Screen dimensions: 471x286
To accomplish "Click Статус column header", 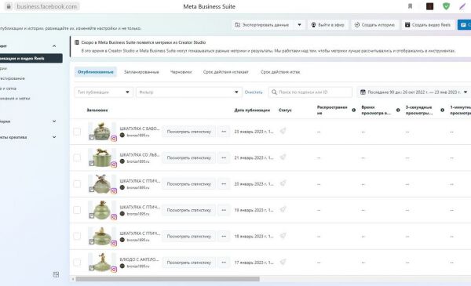I will pyautogui.click(x=285, y=110).
